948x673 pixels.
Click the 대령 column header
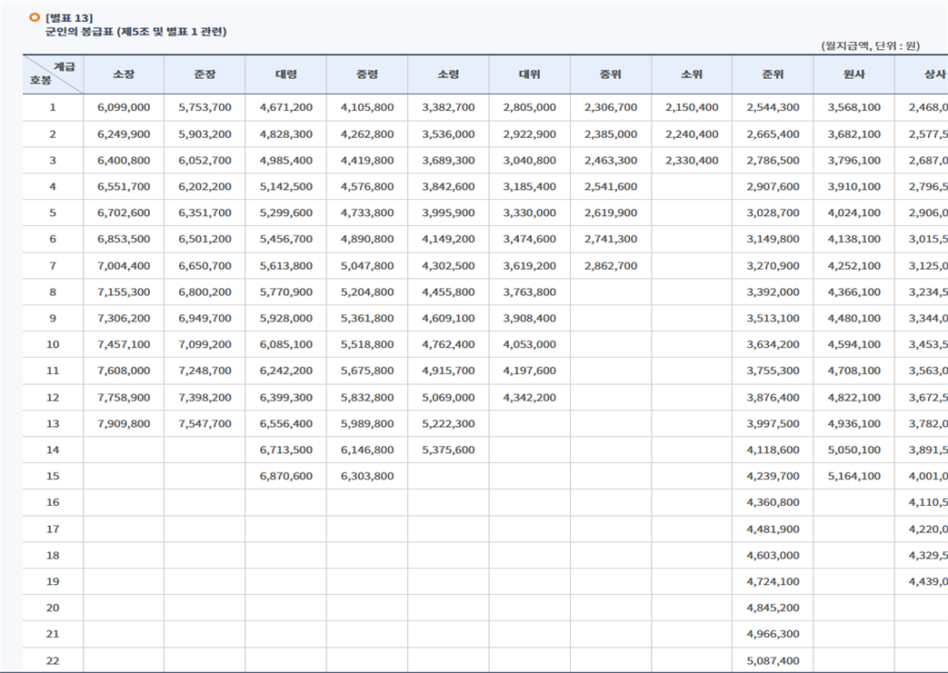pos(285,74)
